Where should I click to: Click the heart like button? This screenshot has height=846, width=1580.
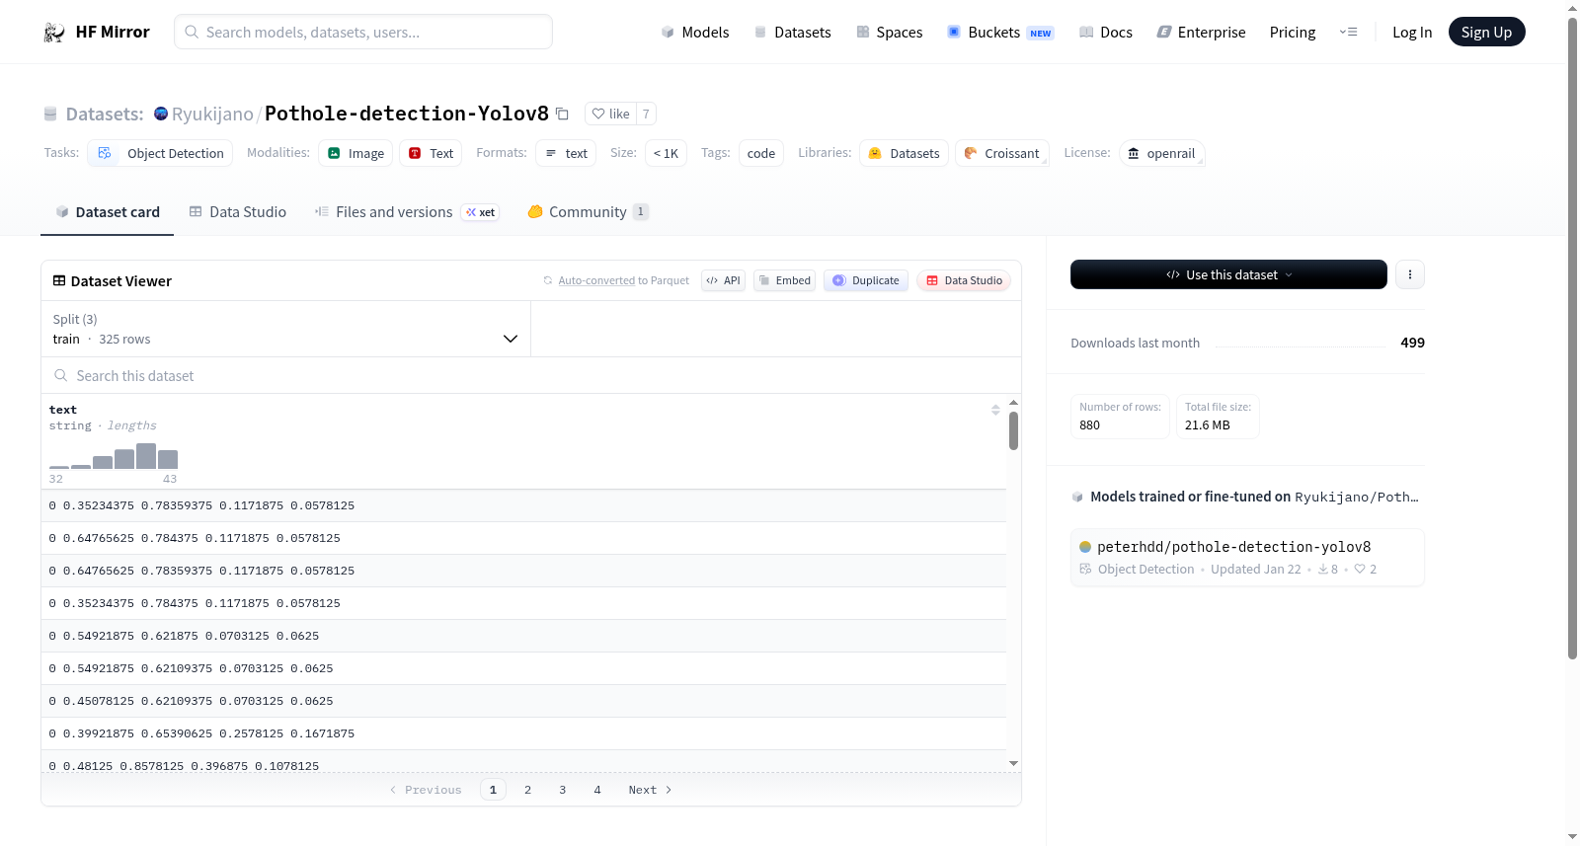pyautogui.click(x=610, y=114)
